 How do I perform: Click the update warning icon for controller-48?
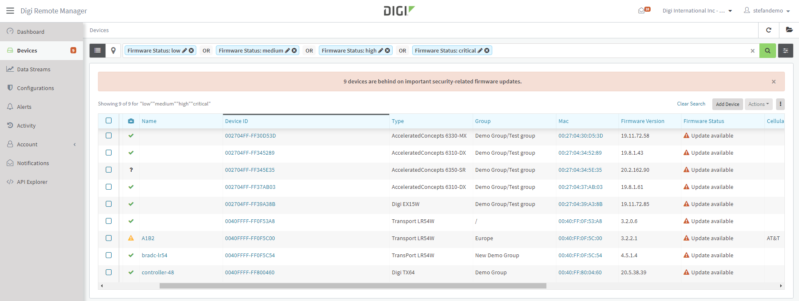pos(686,272)
